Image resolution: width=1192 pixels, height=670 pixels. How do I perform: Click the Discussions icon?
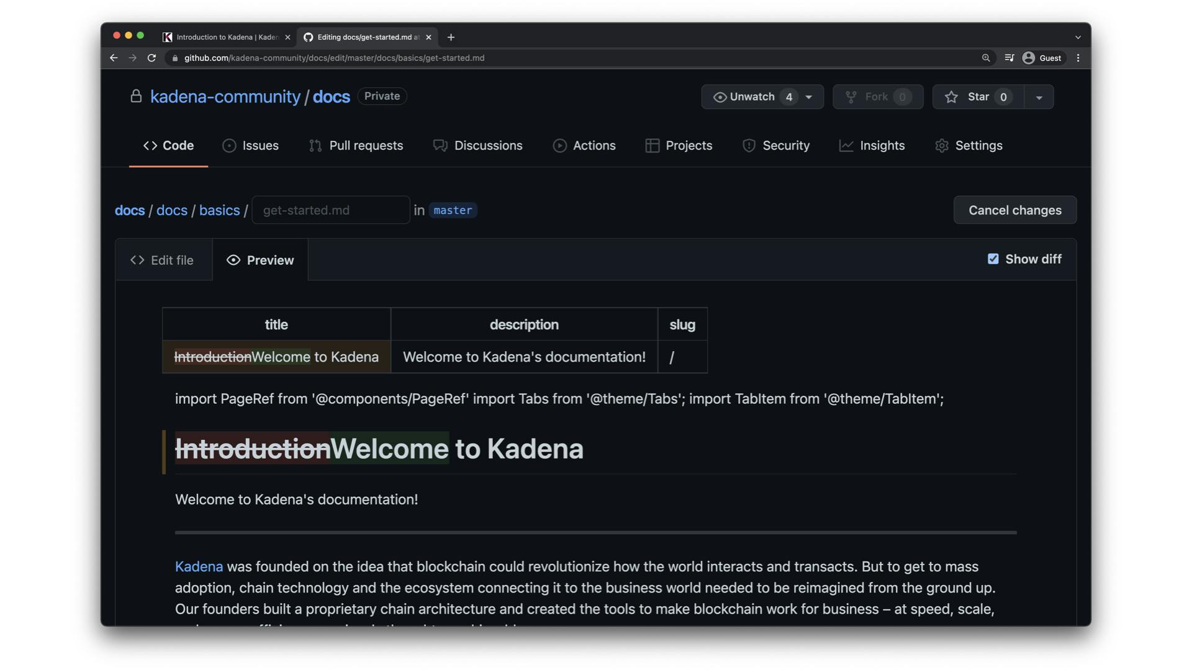click(440, 146)
